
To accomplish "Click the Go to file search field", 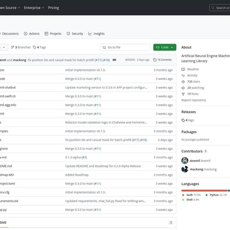I will pyautogui.click(x=125, y=47).
